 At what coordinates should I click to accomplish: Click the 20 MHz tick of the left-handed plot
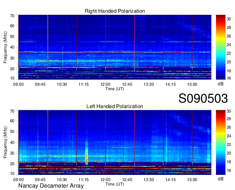[x=12, y=164]
